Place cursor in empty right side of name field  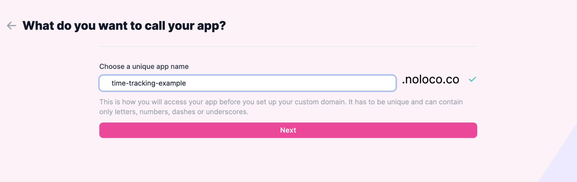(310, 83)
